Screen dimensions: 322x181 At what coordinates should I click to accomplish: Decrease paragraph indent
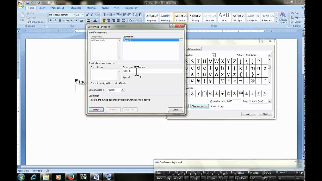pos(125,15)
